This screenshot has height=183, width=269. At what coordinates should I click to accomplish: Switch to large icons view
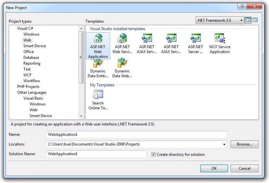point(248,20)
